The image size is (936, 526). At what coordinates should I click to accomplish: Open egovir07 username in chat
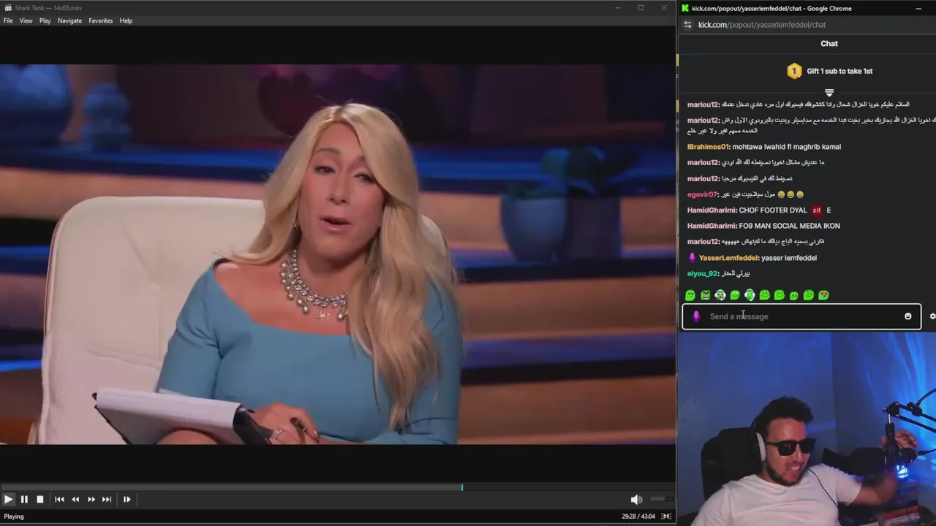click(x=703, y=194)
